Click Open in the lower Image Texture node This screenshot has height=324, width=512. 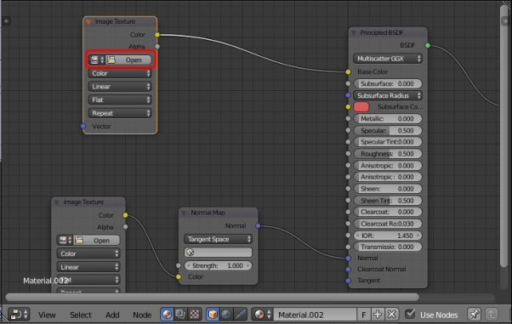point(97,241)
